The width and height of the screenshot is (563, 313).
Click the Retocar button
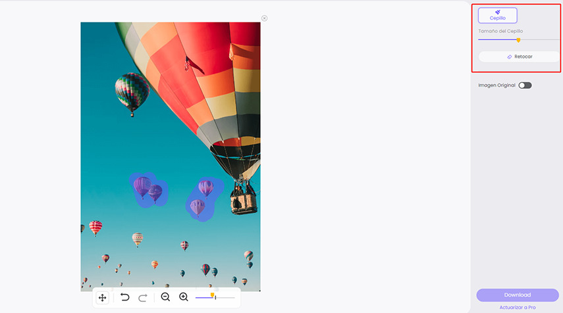click(x=519, y=57)
